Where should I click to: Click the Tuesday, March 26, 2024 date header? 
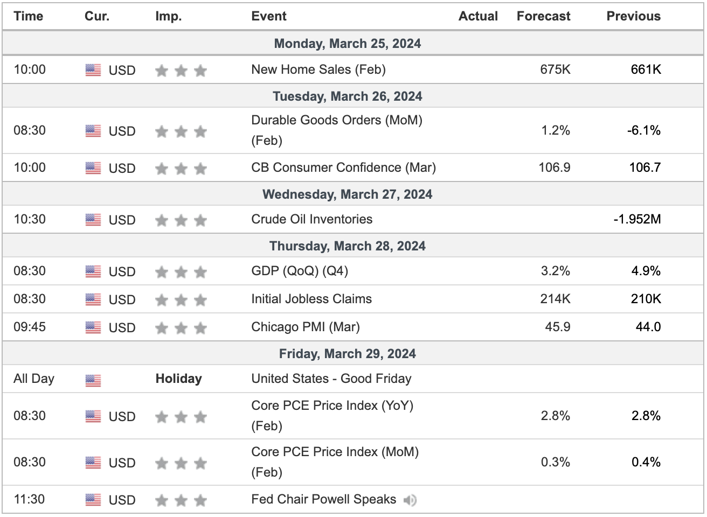tap(348, 96)
